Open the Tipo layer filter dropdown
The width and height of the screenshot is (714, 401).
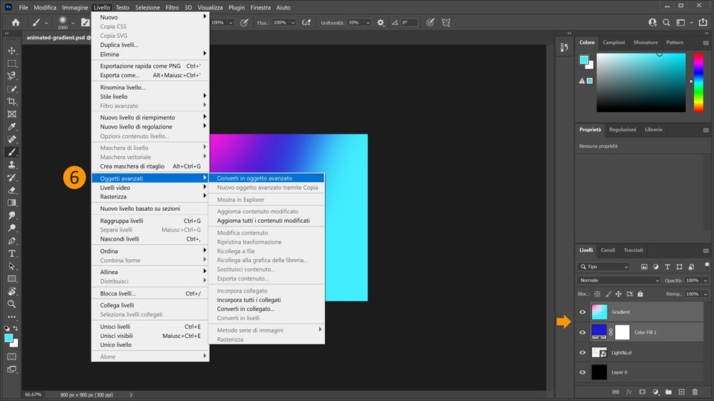click(604, 267)
